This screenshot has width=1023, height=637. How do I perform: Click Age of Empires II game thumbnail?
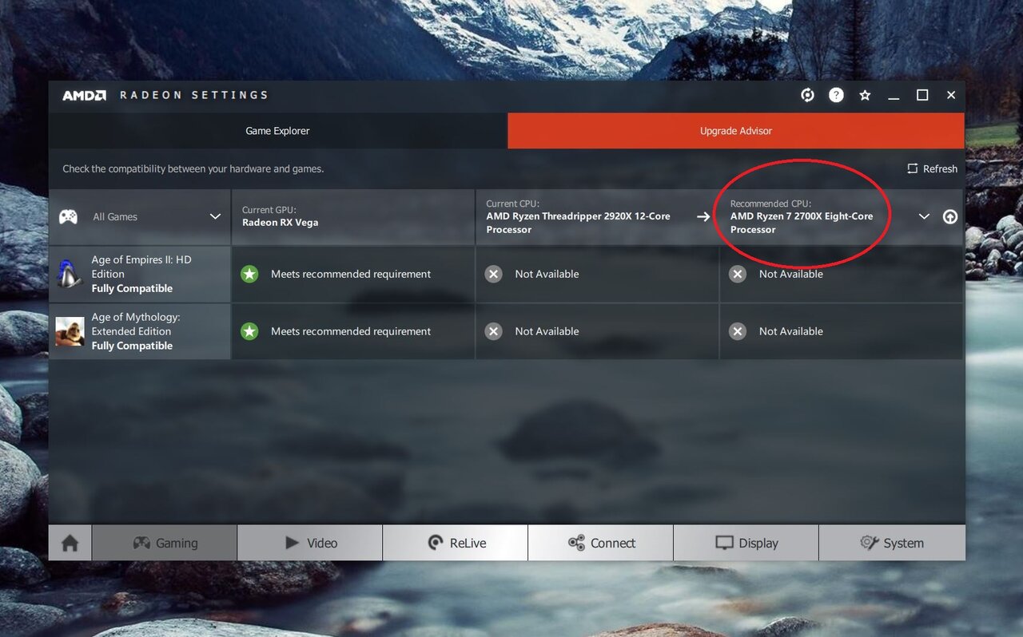(70, 274)
